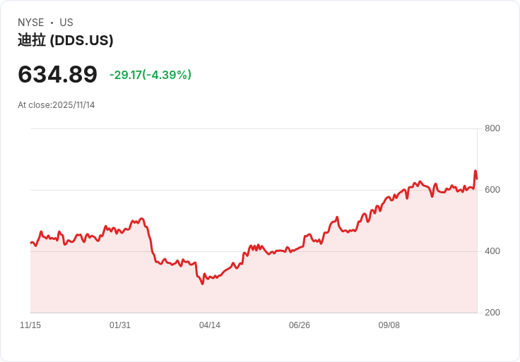Screen dimensions: 520x362
Task: Select the 11/15 date on x-axis
Action: pos(30,325)
